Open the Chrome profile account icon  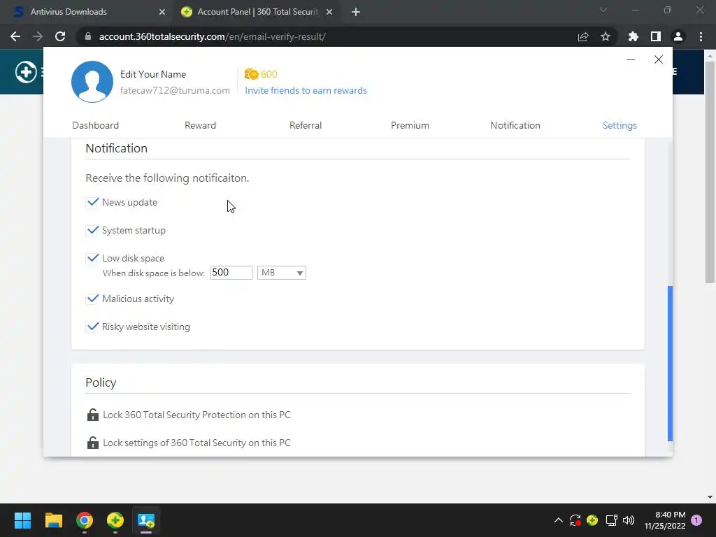678,36
